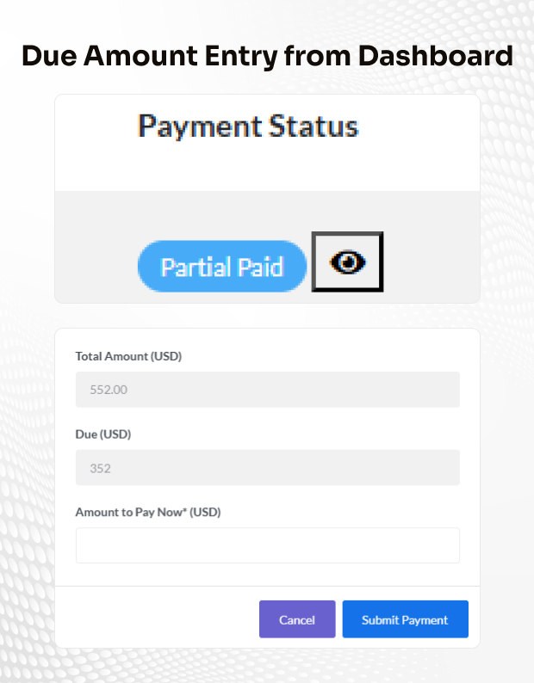
Task: Click the Amount to Pay Now* (USD) label
Action: point(148,512)
